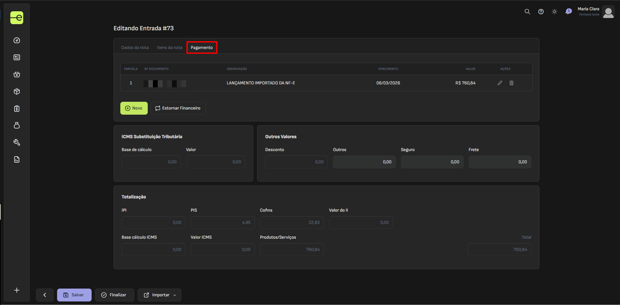Open the Maria Clara user avatar

pos(608,12)
